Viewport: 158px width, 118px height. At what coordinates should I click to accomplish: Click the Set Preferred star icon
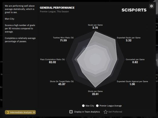[x=106, y=112]
